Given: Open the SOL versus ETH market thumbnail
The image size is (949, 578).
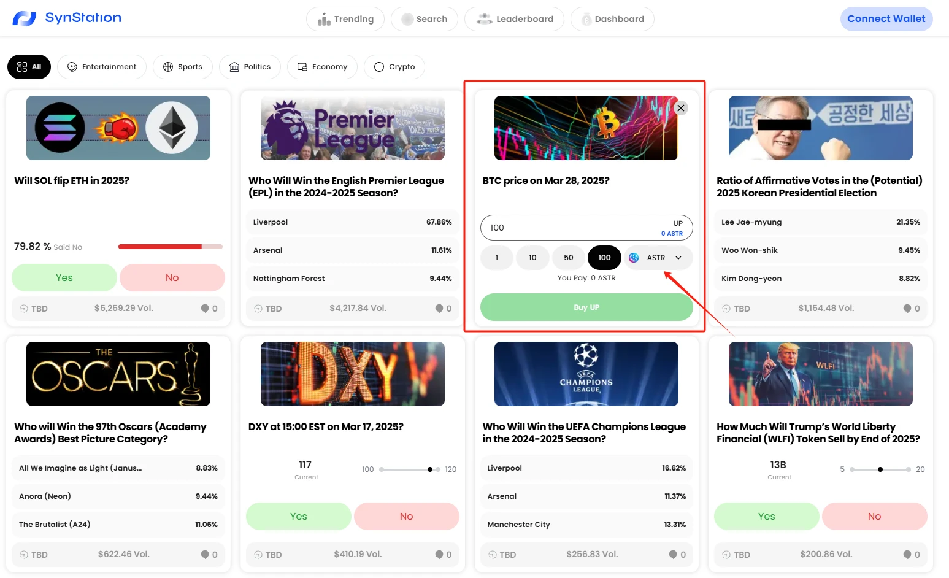Looking at the screenshot, I should (118, 128).
